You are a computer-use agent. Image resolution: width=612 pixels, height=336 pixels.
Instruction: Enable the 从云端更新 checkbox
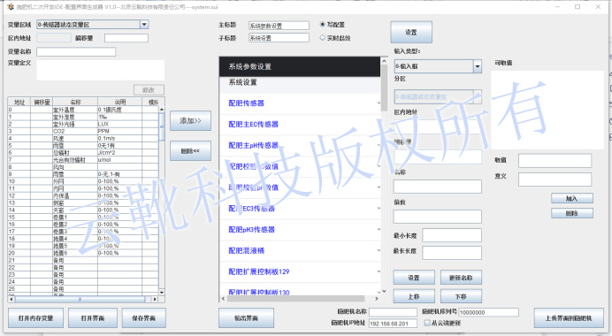tap(427, 323)
